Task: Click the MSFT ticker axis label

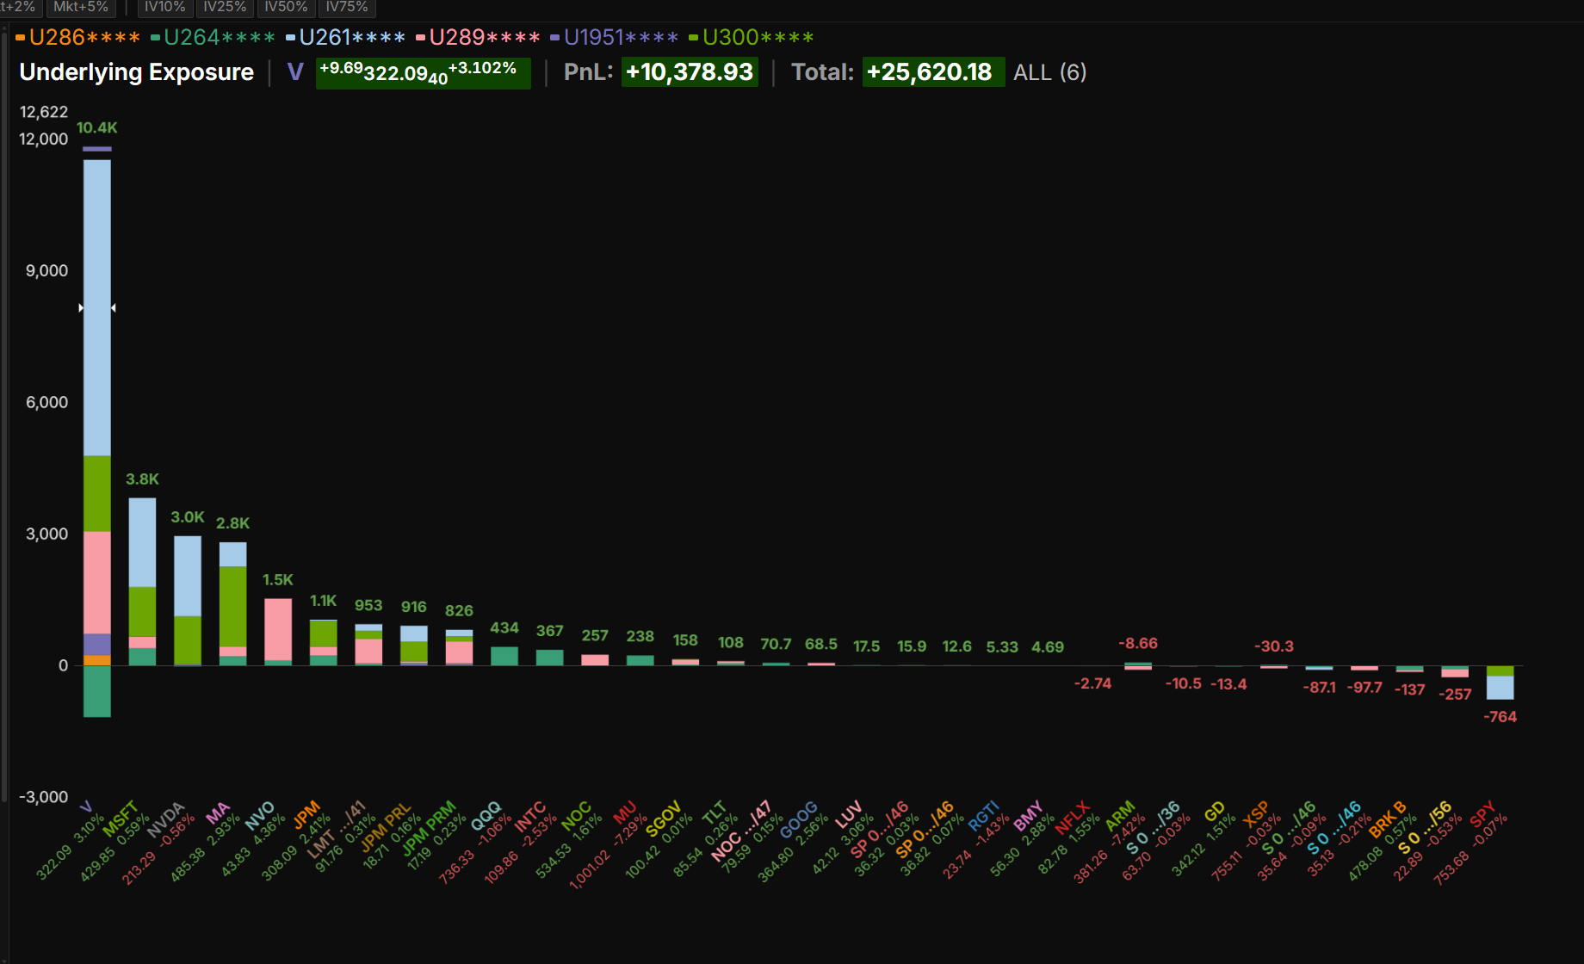Action: (x=121, y=819)
